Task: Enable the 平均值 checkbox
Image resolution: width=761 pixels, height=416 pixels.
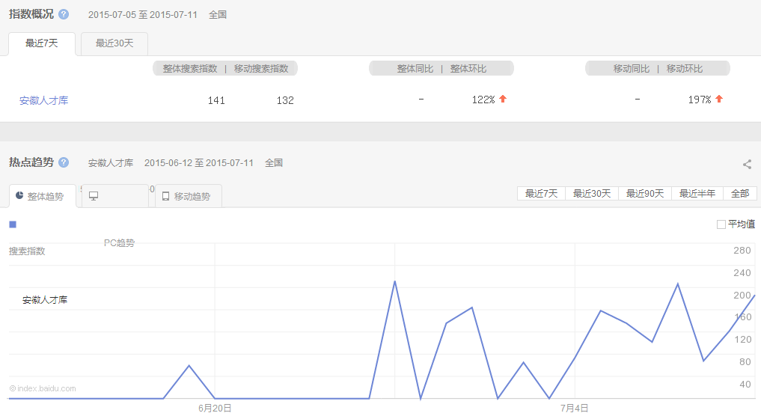Action: [721, 224]
